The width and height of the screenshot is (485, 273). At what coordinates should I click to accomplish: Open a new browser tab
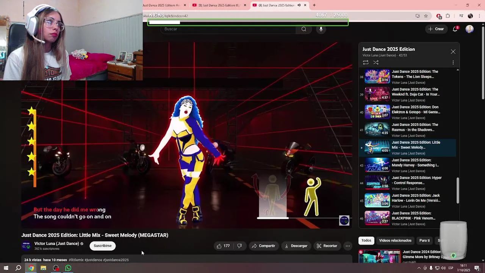click(314, 5)
